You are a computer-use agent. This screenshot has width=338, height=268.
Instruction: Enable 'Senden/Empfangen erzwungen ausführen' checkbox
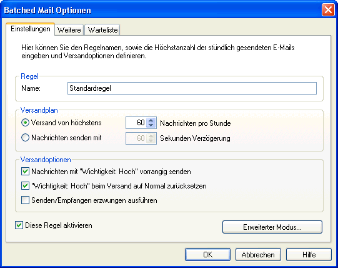tap(25, 200)
